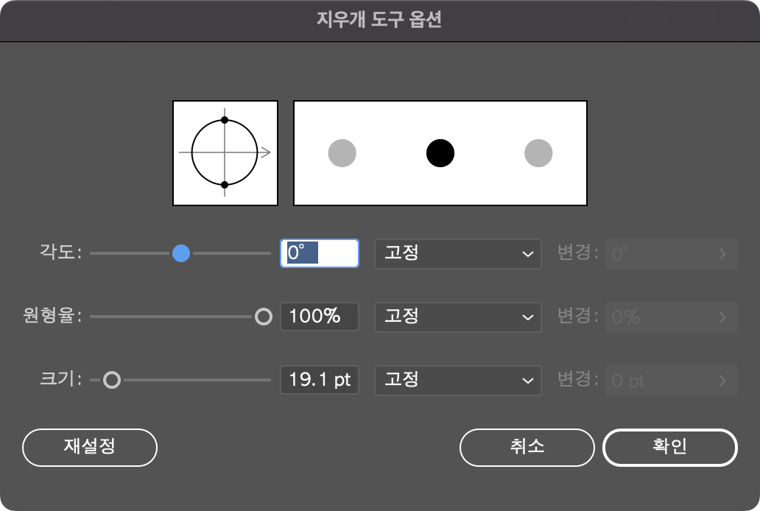
Task: Select the black center brush preview dot
Action: coord(440,152)
